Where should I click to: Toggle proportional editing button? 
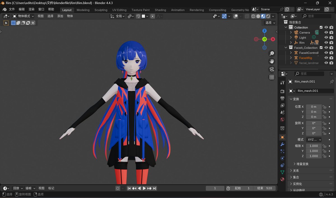(x=153, y=16)
